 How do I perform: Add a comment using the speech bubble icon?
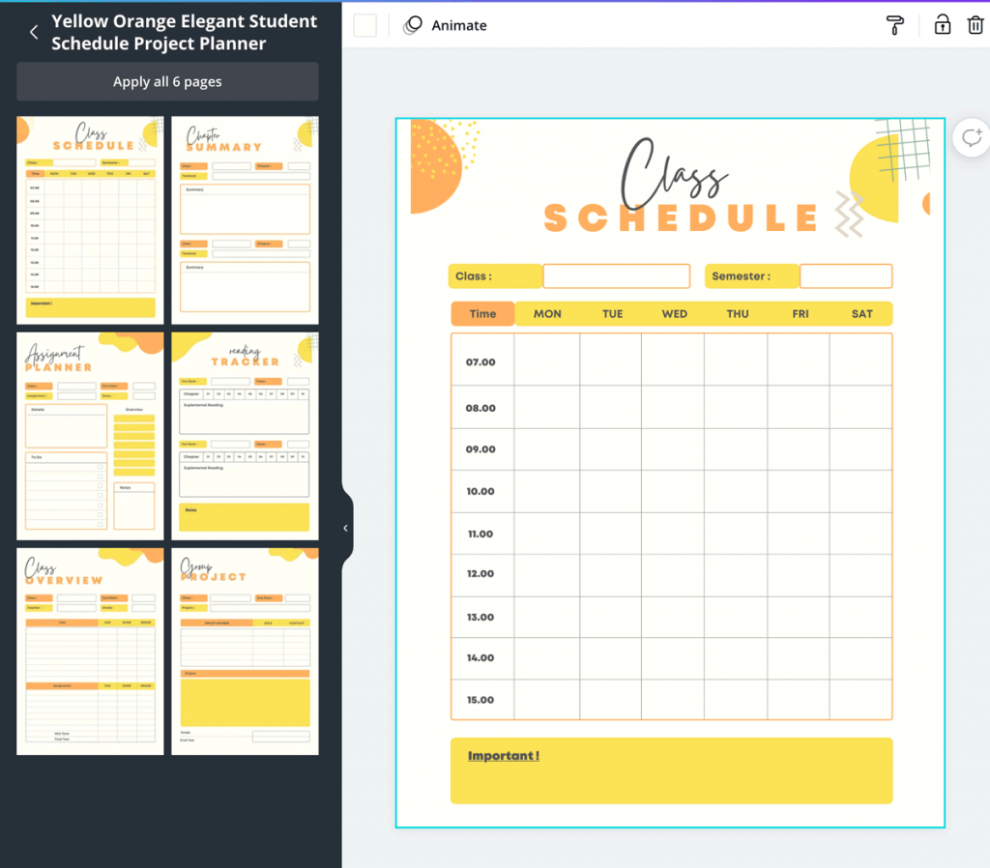tap(972, 138)
